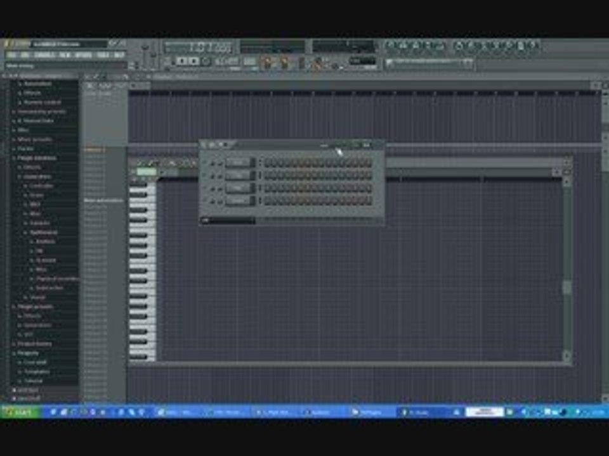609x456 pixels.
Task: Open the OPTIONS menu
Action: coord(84,55)
